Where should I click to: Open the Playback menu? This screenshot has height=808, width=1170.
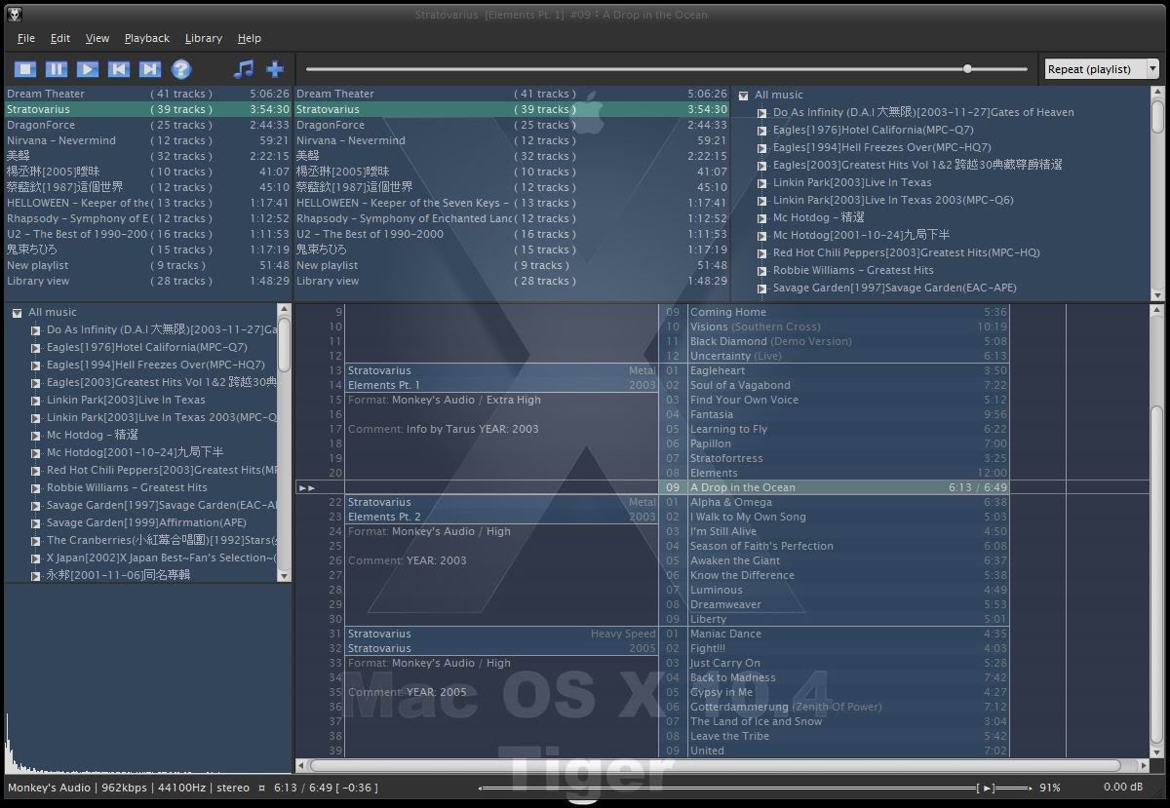(147, 38)
